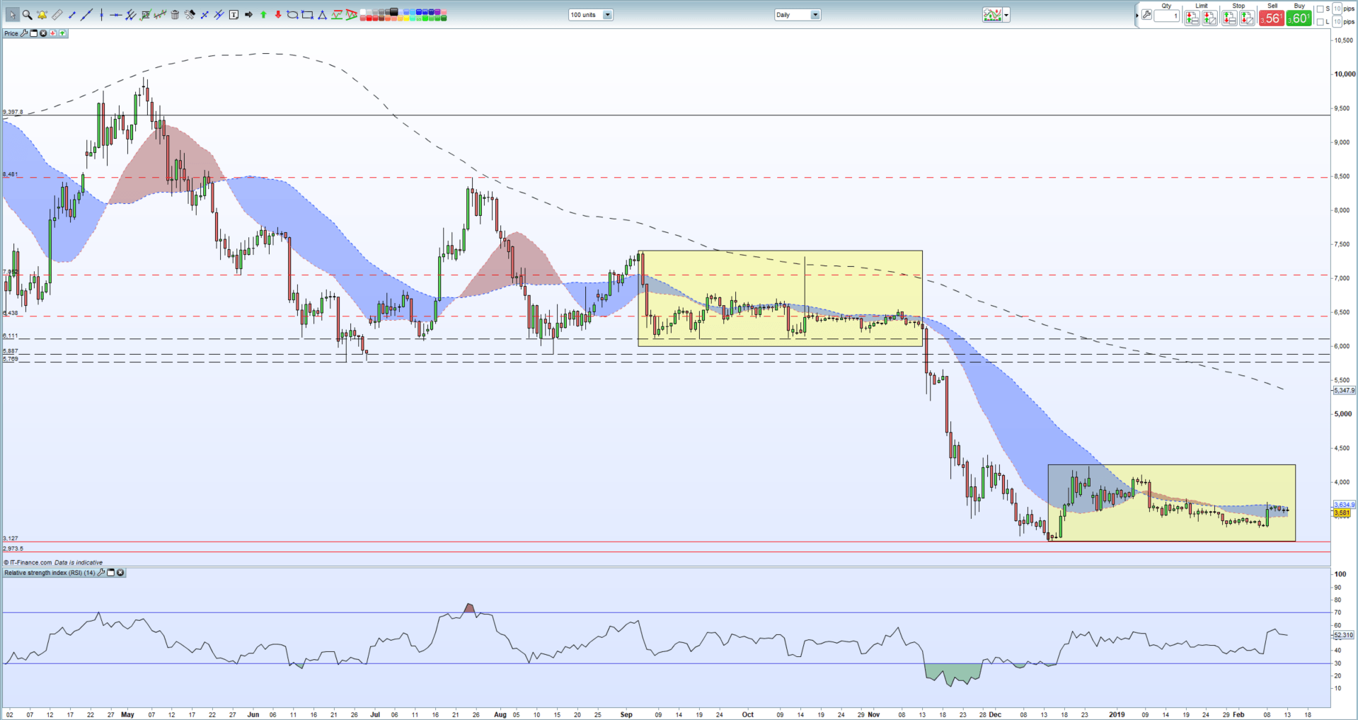The width and height of the screenshot is (1358, 720).
Task: Collapse the order panel arrow
Action: pyautogui.click(x=1137, y=16)
